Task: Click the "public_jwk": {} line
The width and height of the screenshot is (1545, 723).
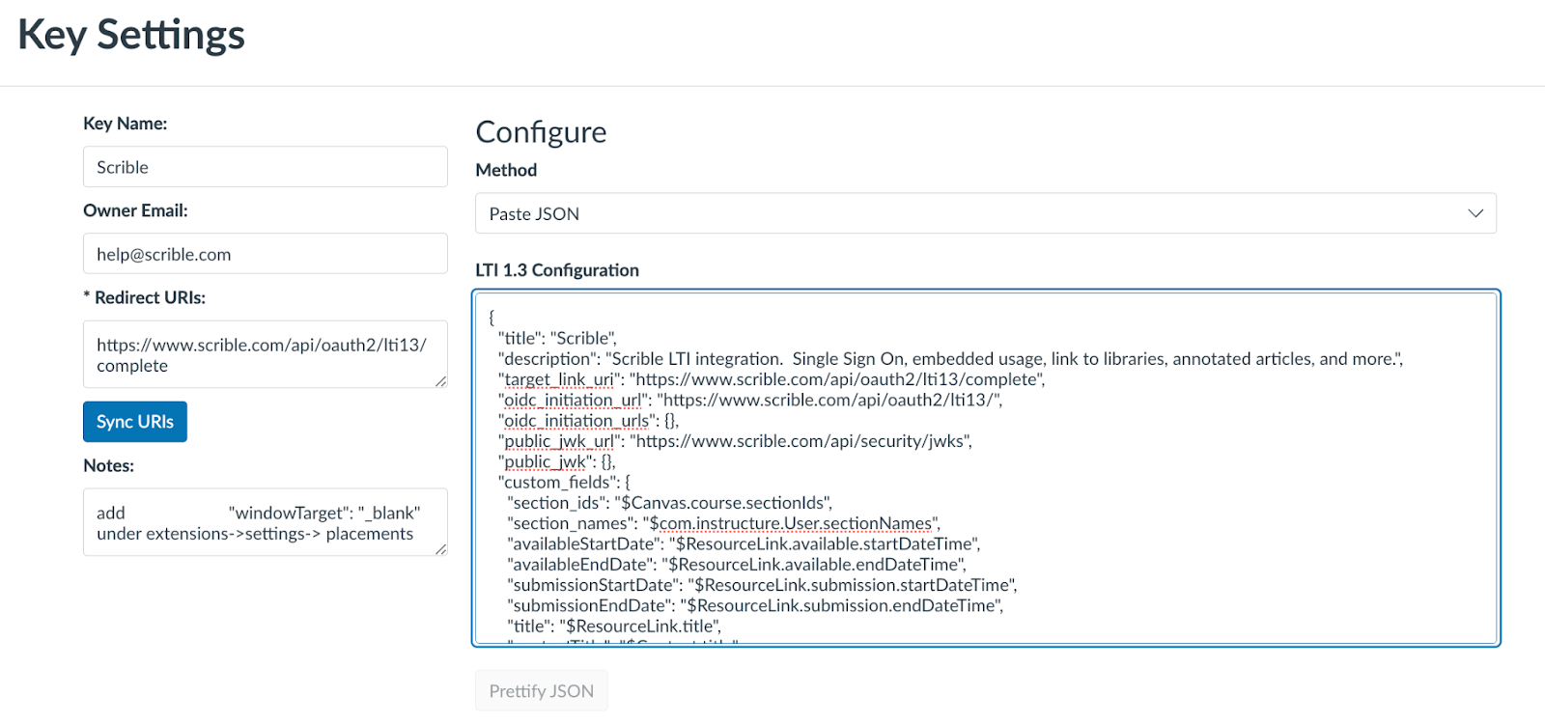Action: pos(556,461)
